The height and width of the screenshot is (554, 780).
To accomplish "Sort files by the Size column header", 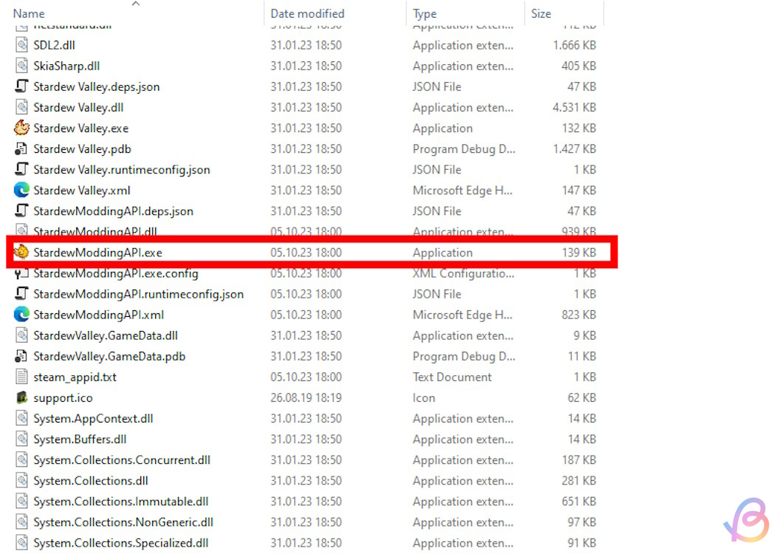I will [x=541, y=13].
